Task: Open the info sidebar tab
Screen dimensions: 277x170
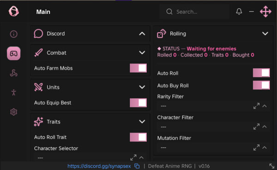Action: (13, 34)
